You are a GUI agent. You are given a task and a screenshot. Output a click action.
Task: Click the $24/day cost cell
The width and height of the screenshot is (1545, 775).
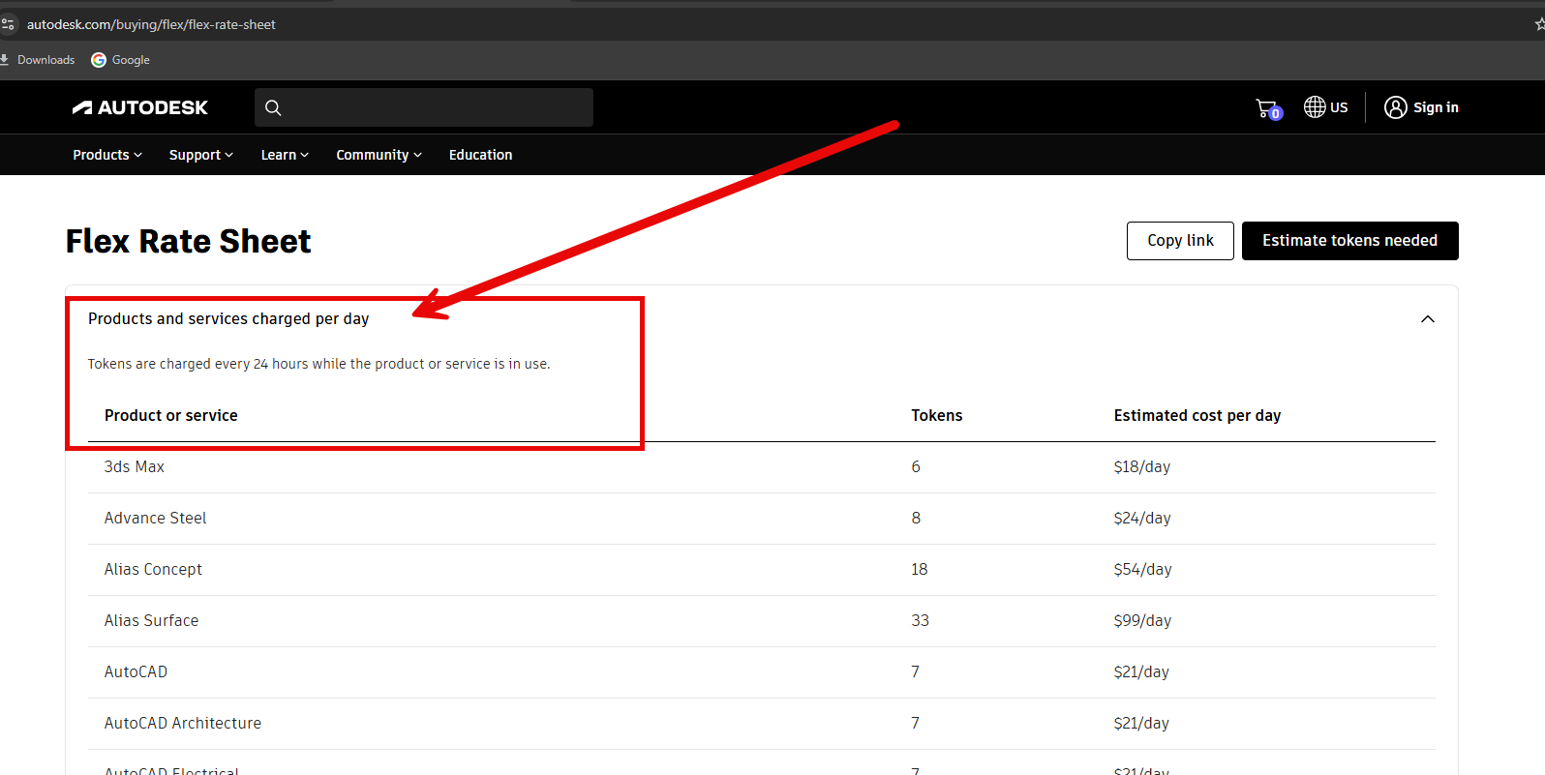pos(1142,518)
